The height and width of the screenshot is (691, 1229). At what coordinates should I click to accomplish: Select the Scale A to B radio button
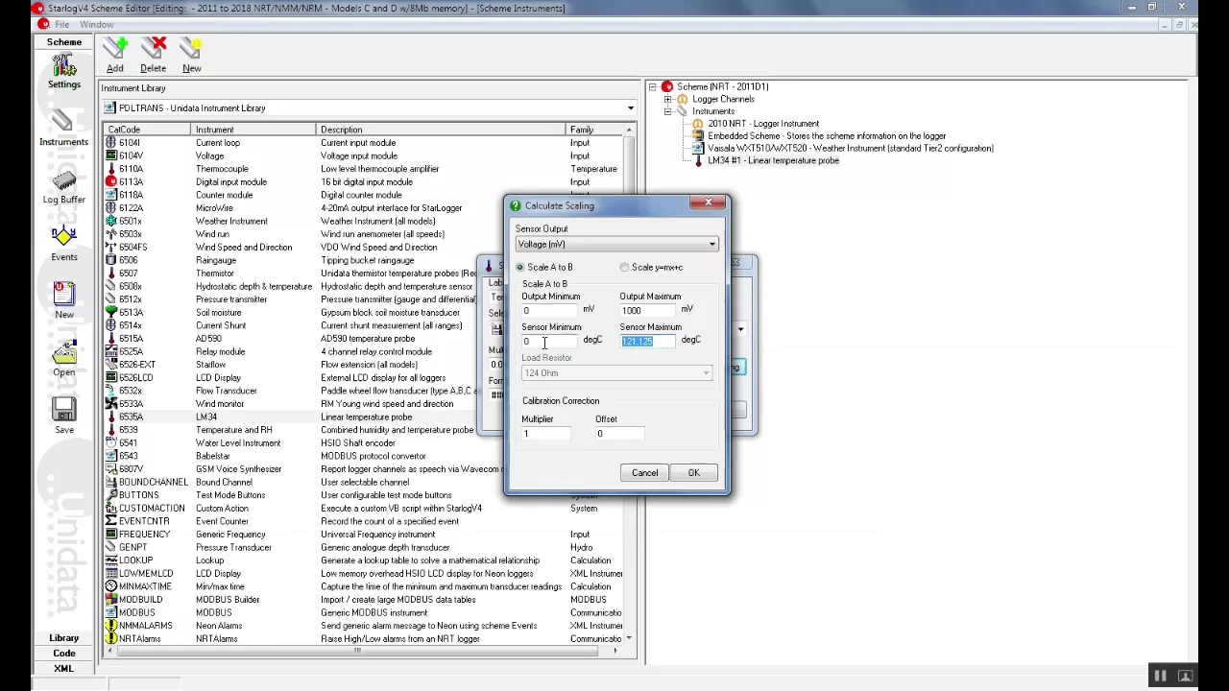[520, 267]
